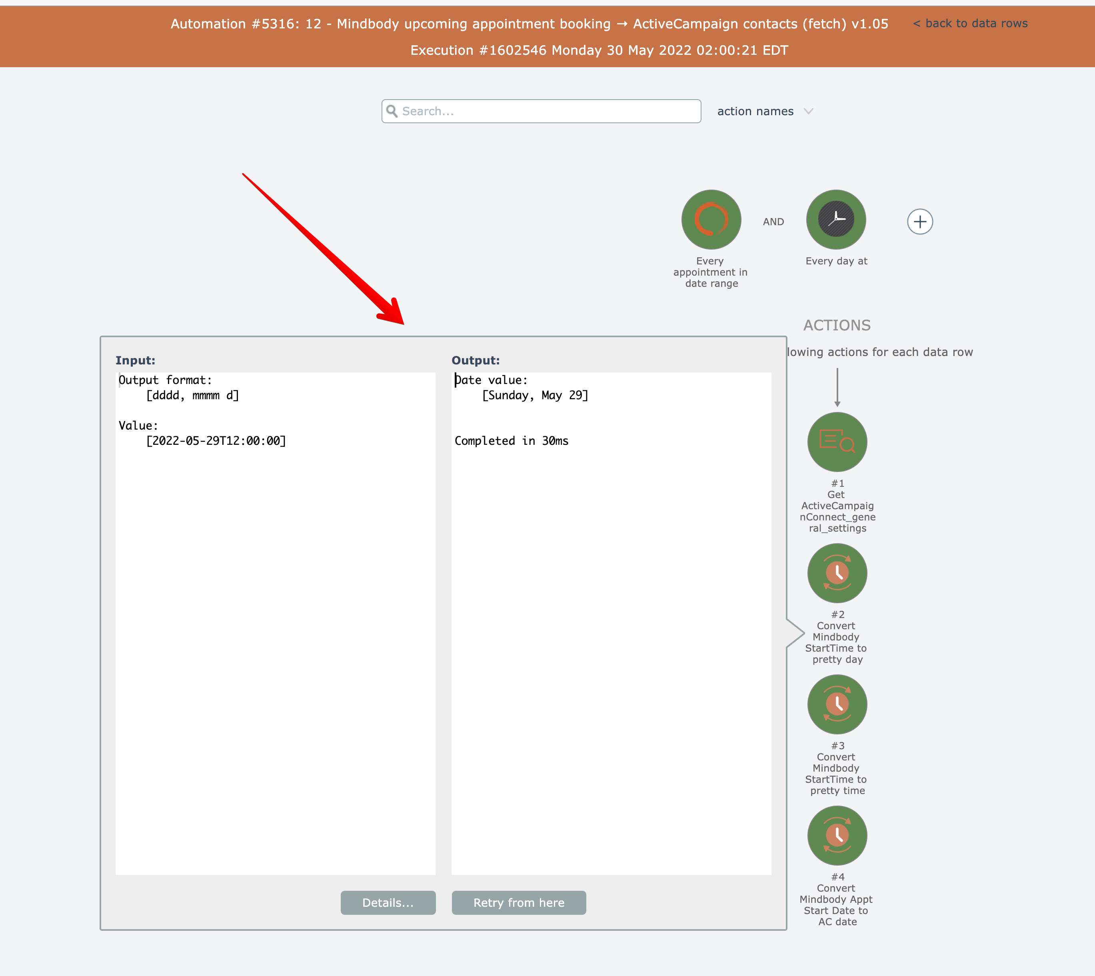The height and width of the screenshot is (976, 1095).
Task: Click the 'Retry from here' button
Action: [519, 902]
